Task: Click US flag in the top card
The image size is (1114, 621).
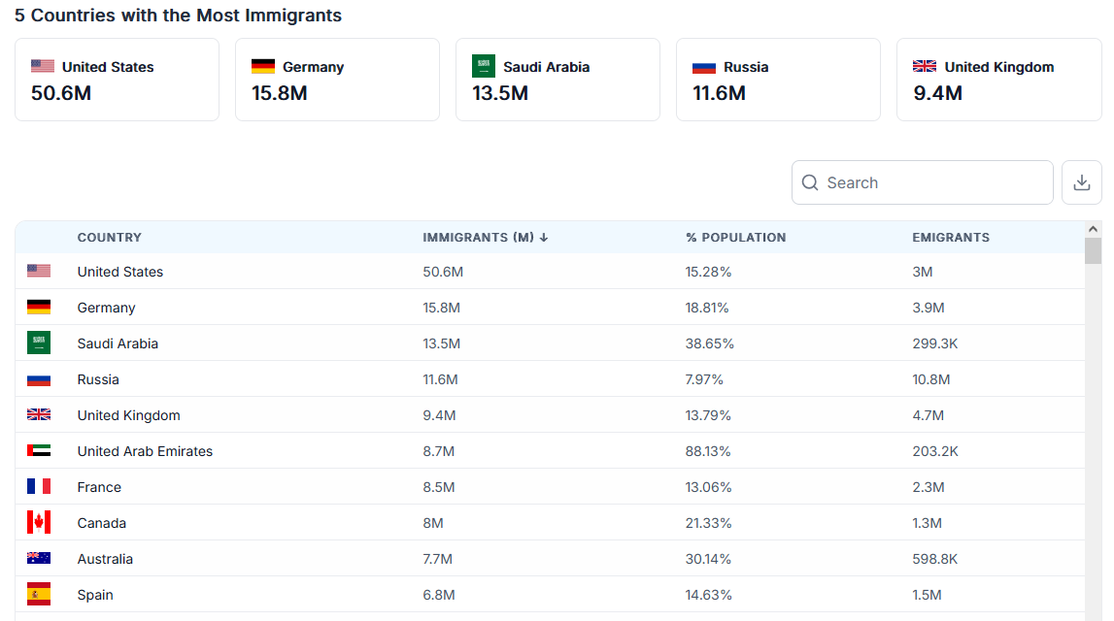Action: coord(43,66)
